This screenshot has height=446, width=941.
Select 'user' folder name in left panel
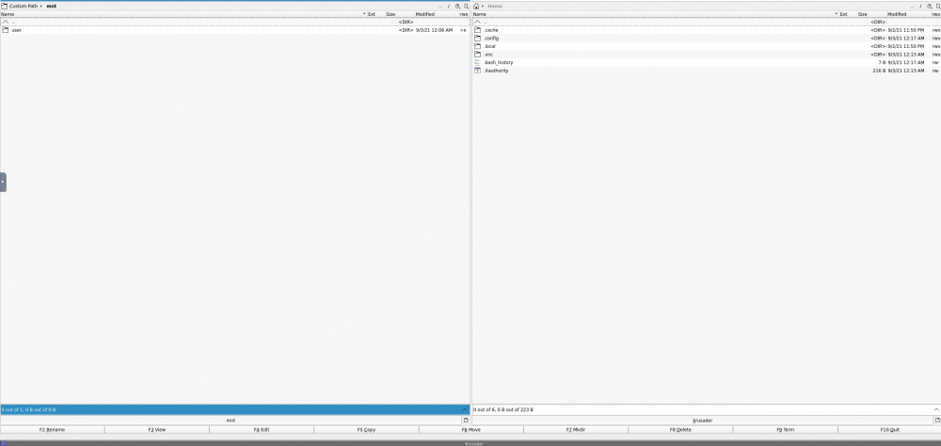(16, 30)
